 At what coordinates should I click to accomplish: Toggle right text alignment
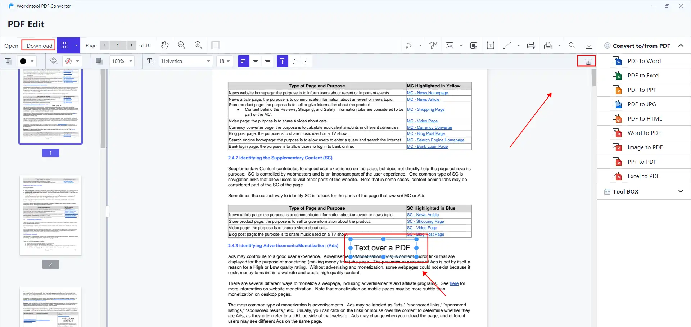pos(267,61)
